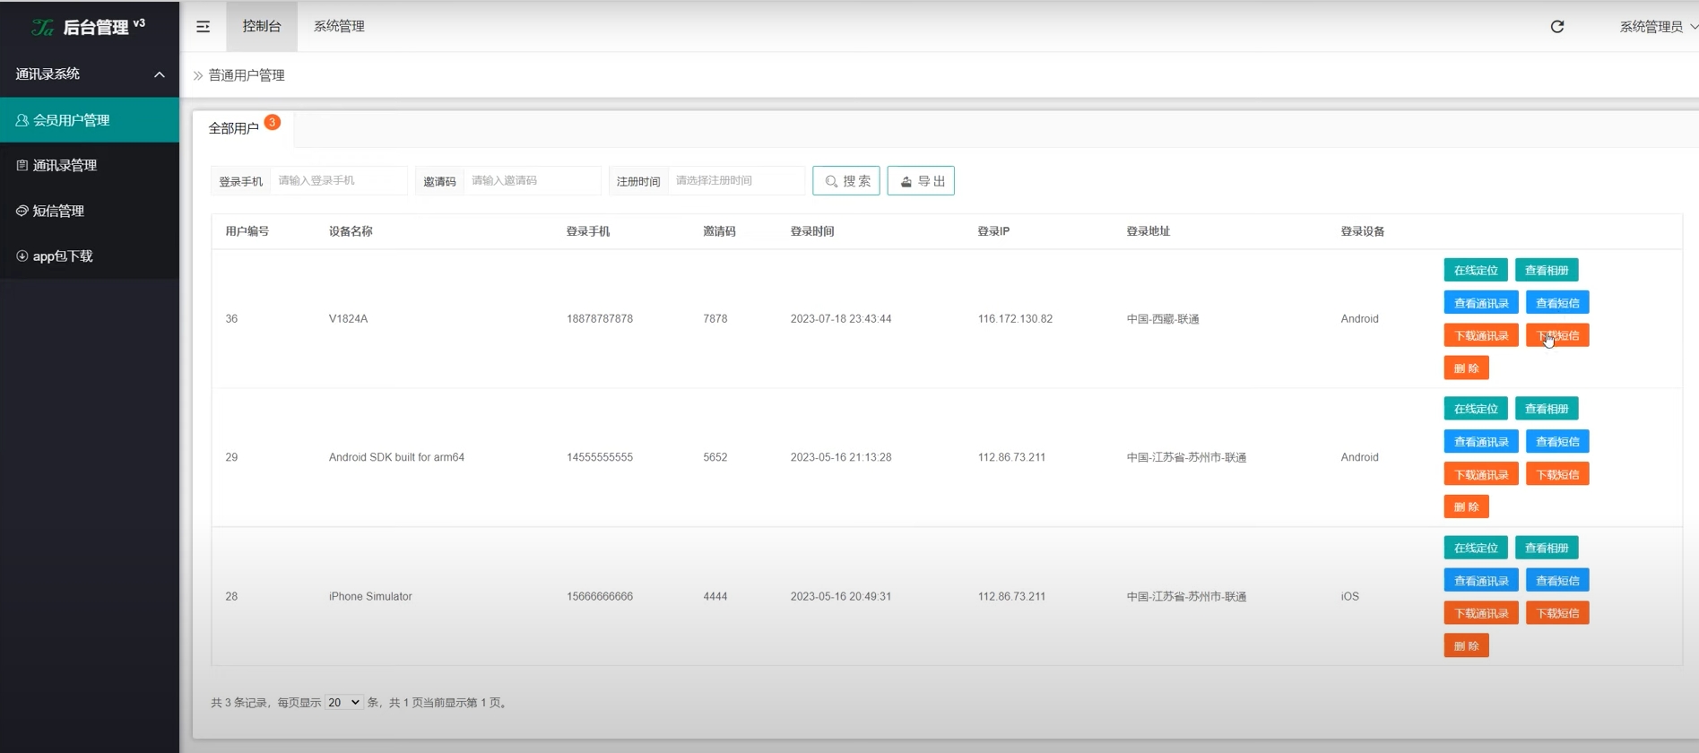This screenshot has height=753, width=1699.
Task: Click the 搜索 button
Action: point(846,181)
